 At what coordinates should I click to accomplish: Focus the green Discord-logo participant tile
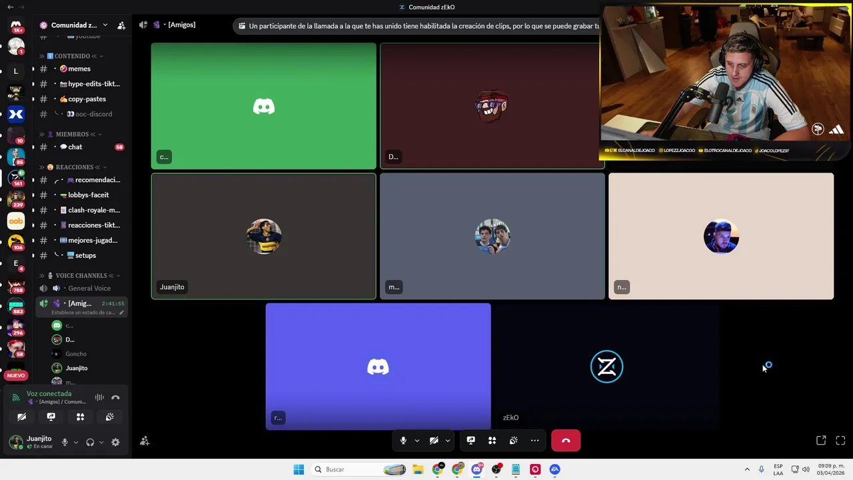(x=263, y=106)
